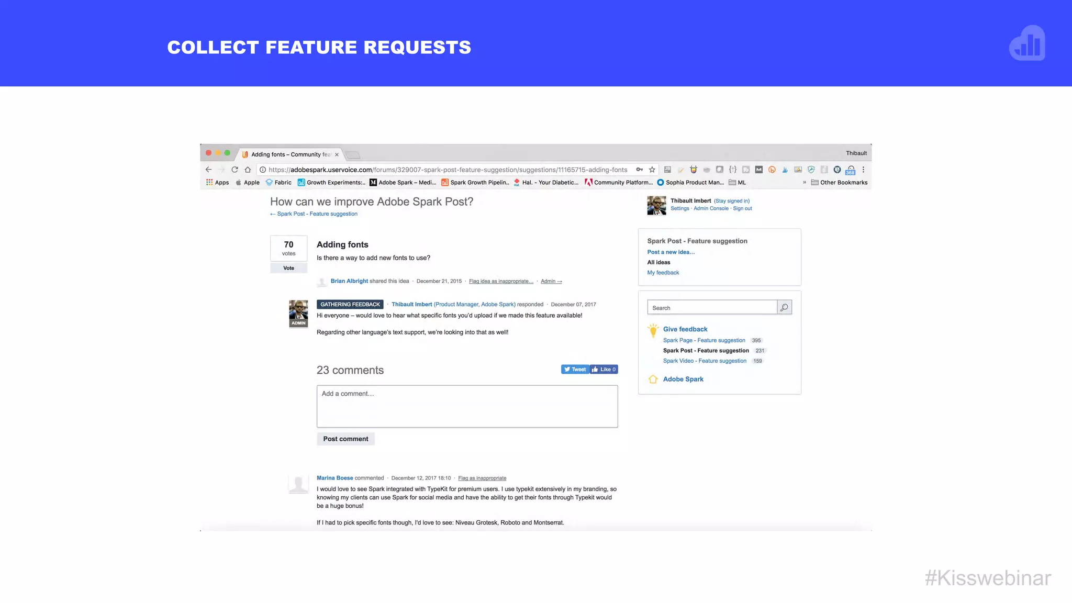Flag idea as inappropriate
Screen dimensions: 1072x603
[501, 282]
